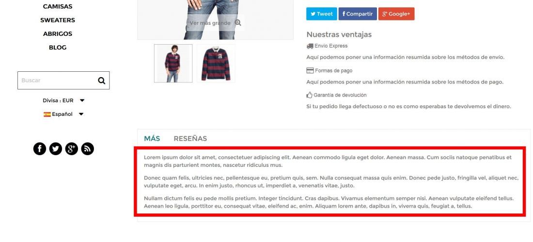Click the Garantía de devolución thumbs-up icon
Viewport: 533px width, 242px height.
pos(309,95)
